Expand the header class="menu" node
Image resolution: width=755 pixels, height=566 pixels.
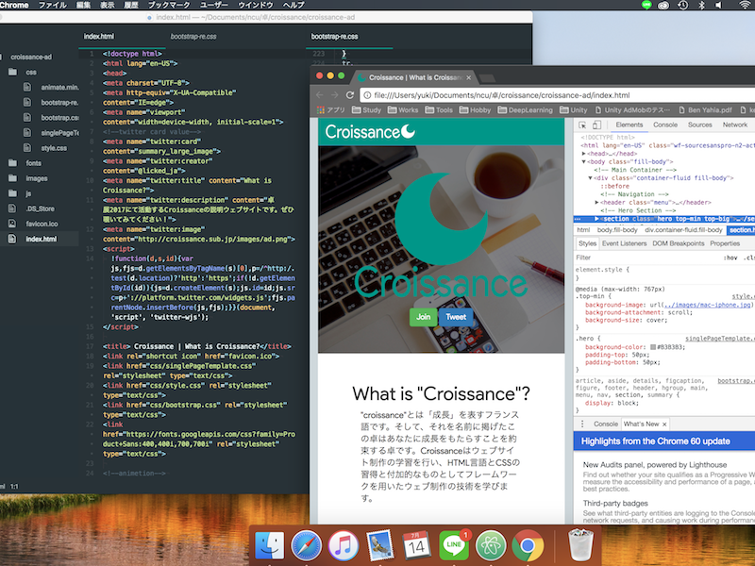(597, 203)
